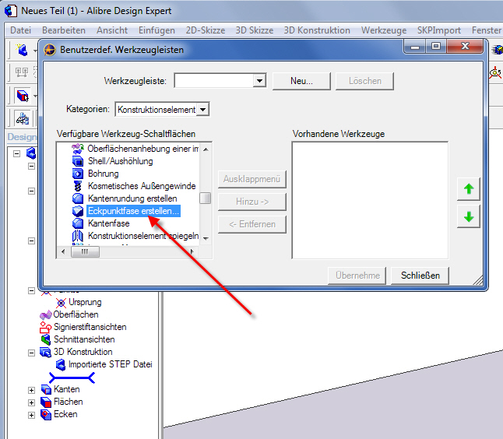Open the Werkzeuge menu
Screen dimensions: 503x439
tap(384, 30)
